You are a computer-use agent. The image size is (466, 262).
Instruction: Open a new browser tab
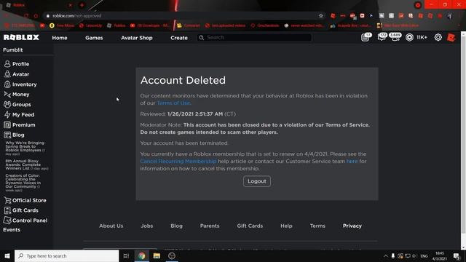tap(82, 5)
